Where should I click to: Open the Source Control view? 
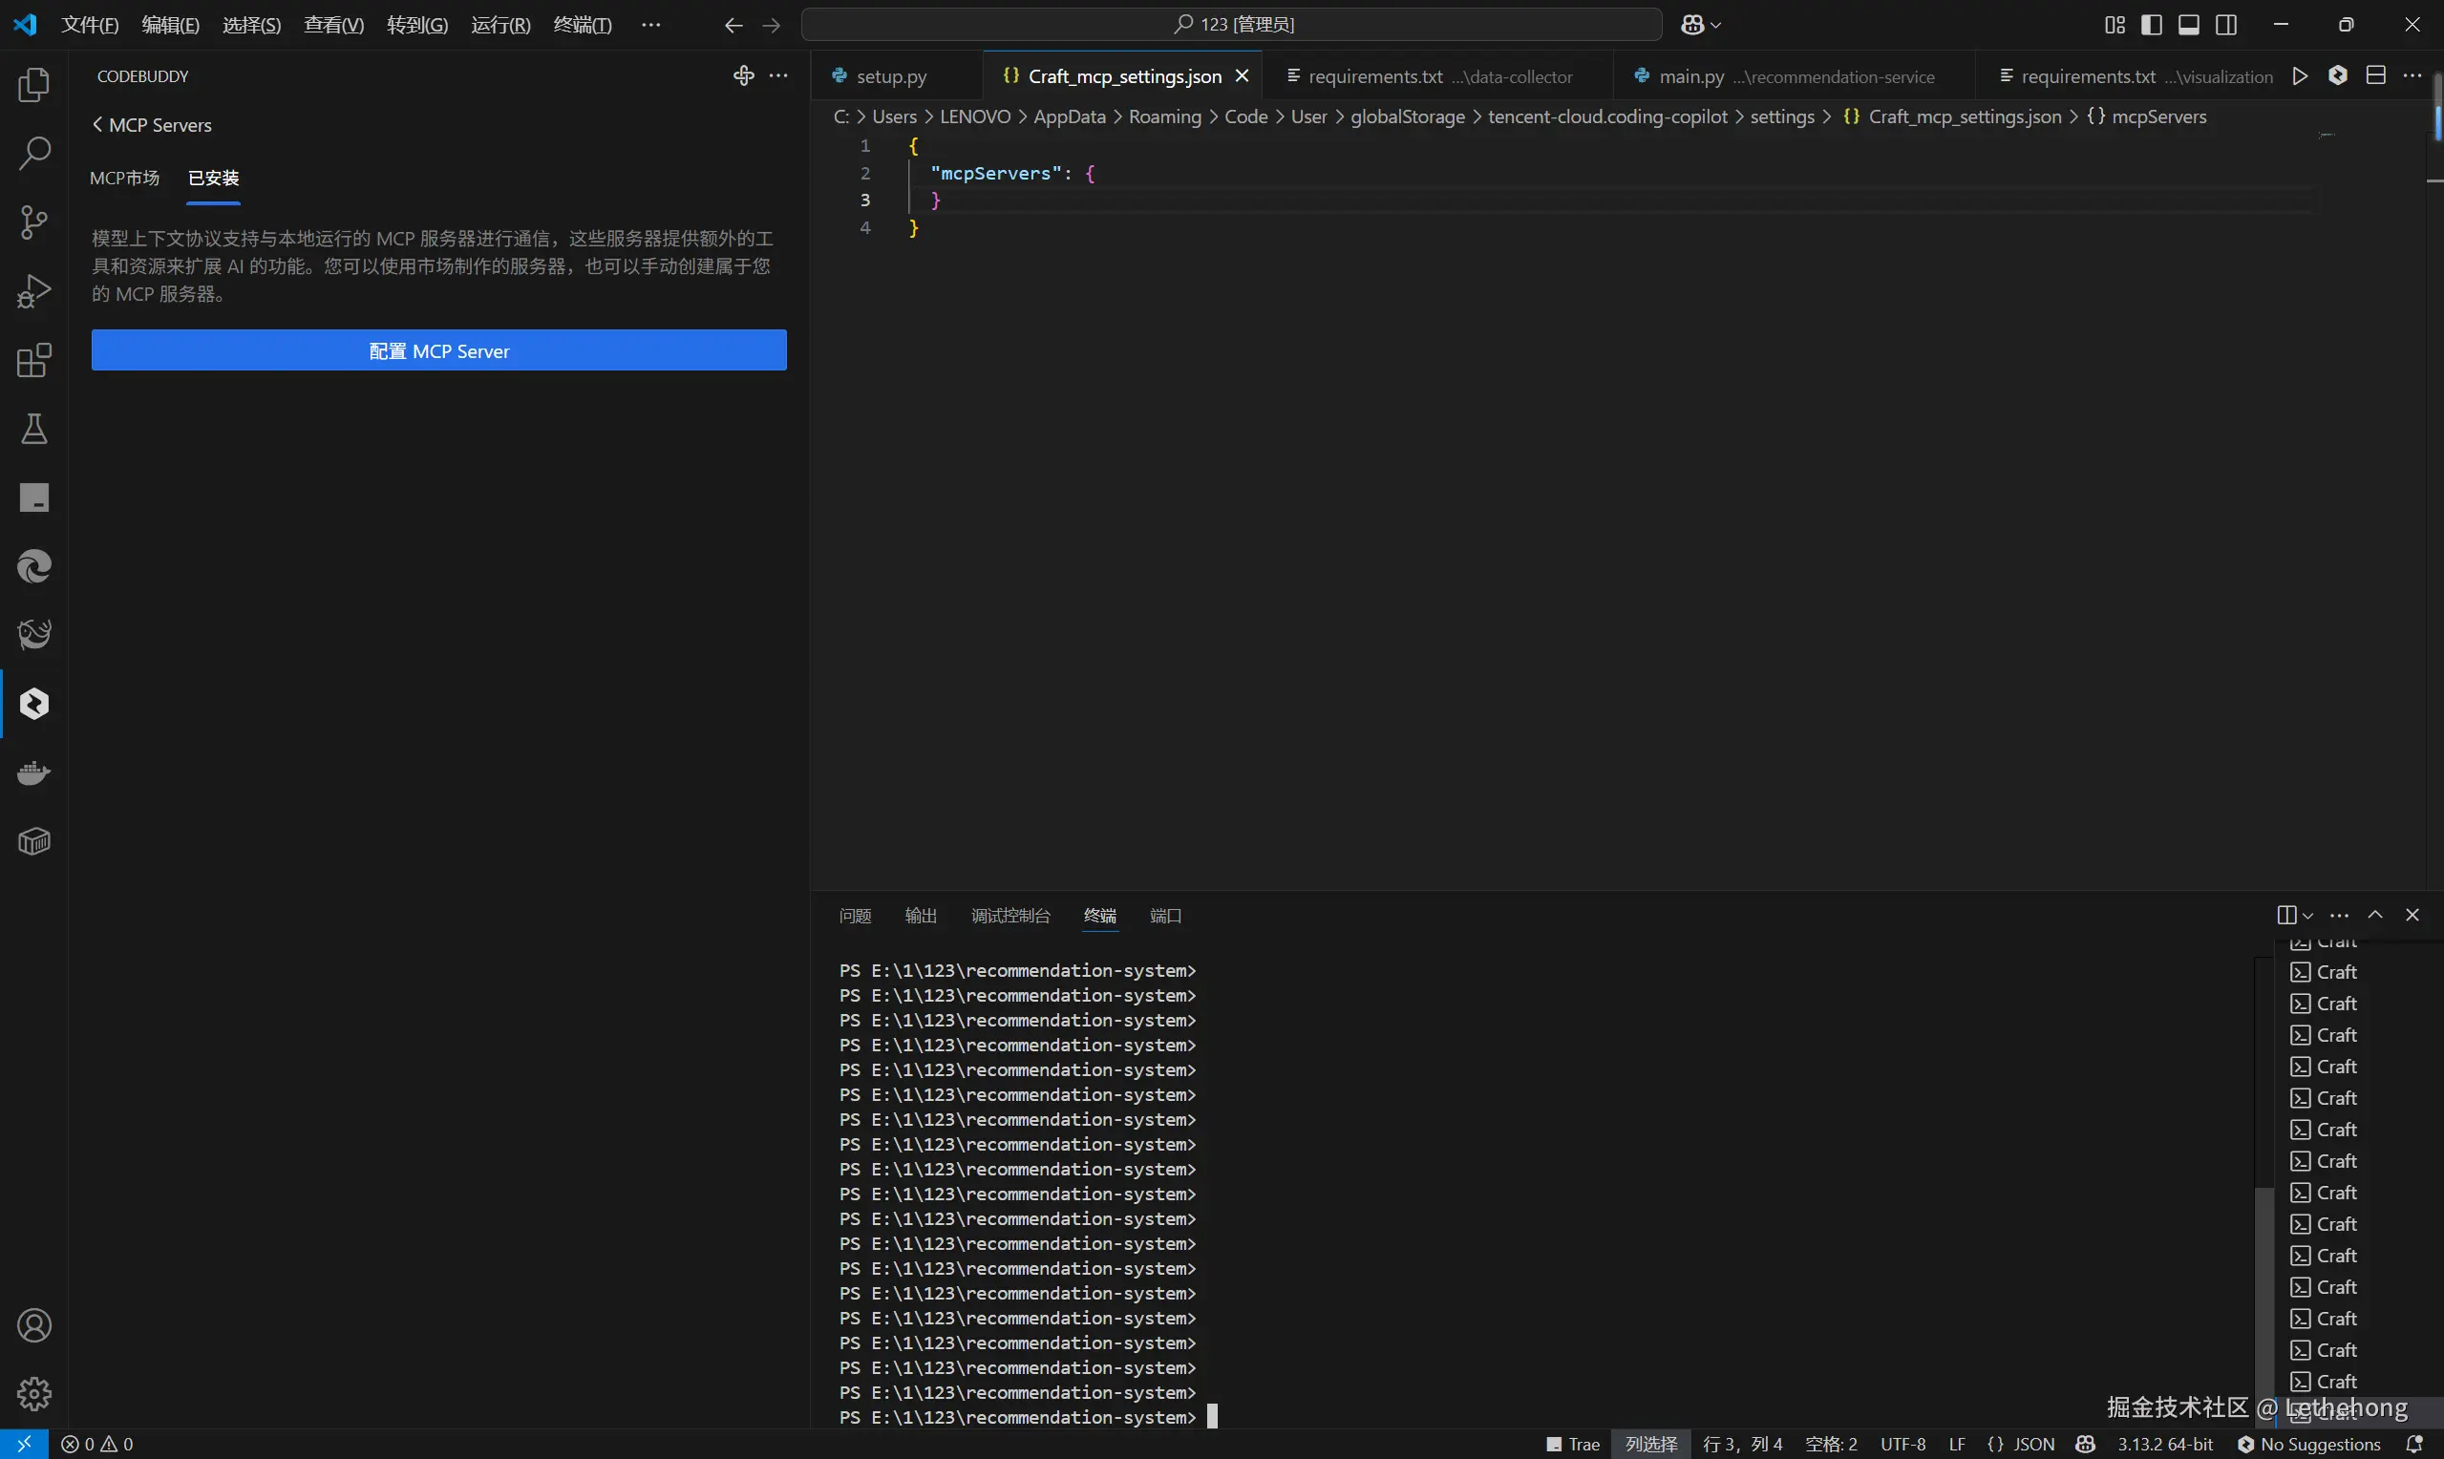[x=34, y=222]
